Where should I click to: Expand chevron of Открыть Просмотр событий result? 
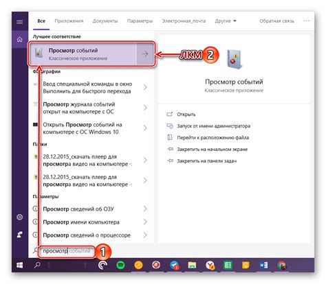[x=145, y=128]
